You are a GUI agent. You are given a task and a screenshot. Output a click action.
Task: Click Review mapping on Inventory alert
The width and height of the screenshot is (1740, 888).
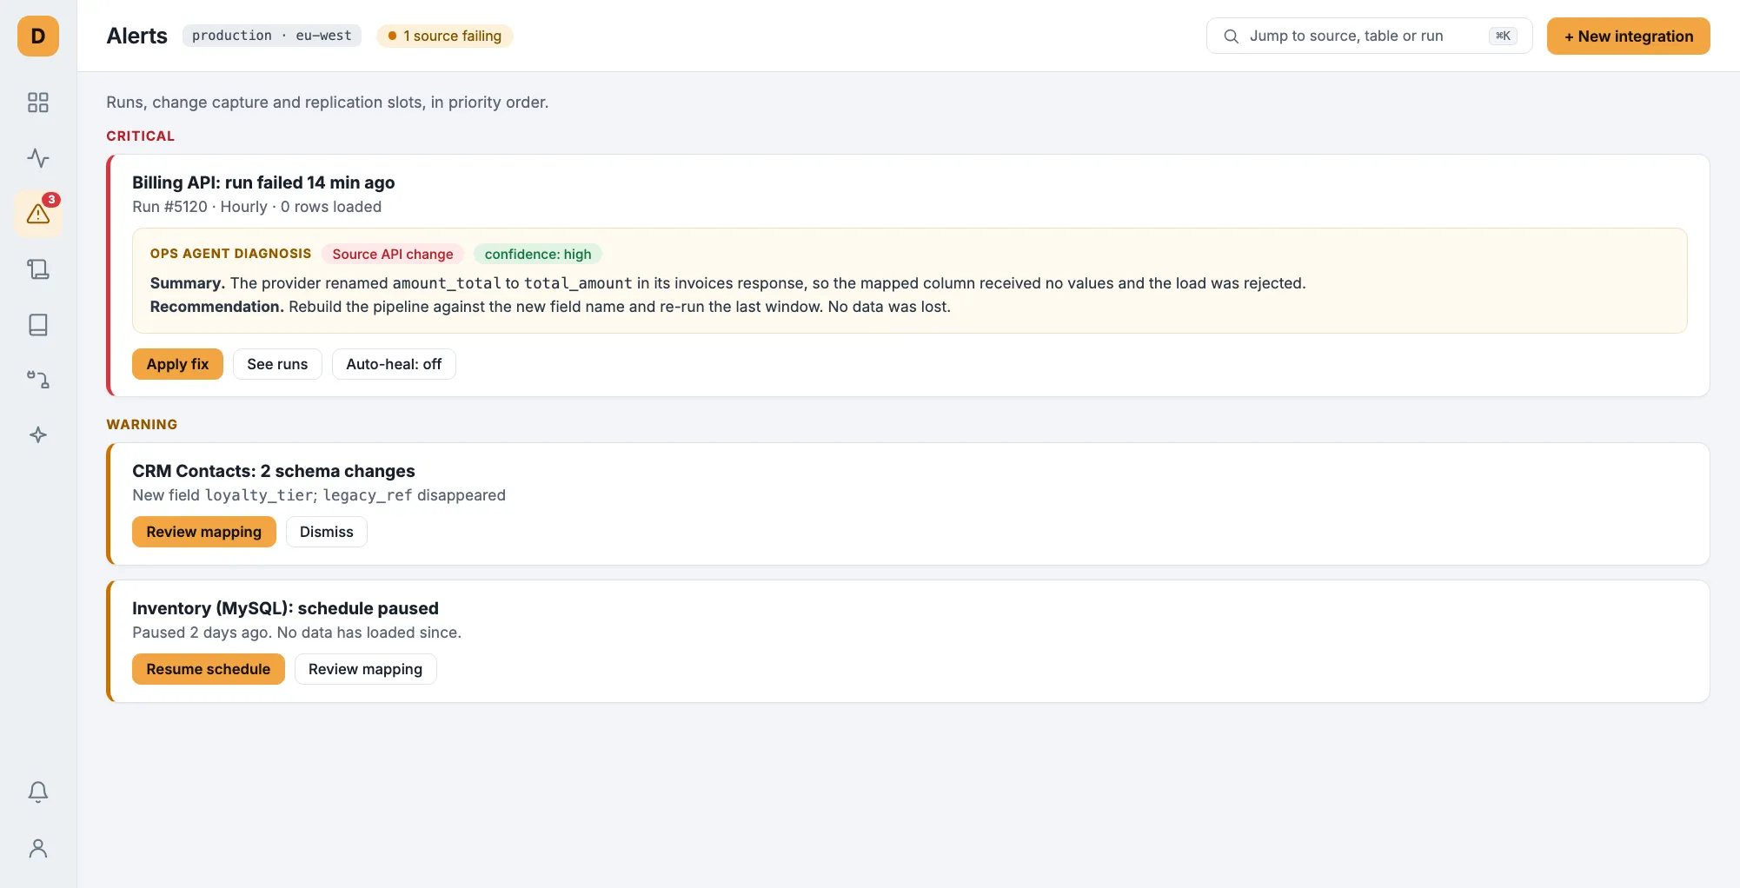(x=365, y=669)
